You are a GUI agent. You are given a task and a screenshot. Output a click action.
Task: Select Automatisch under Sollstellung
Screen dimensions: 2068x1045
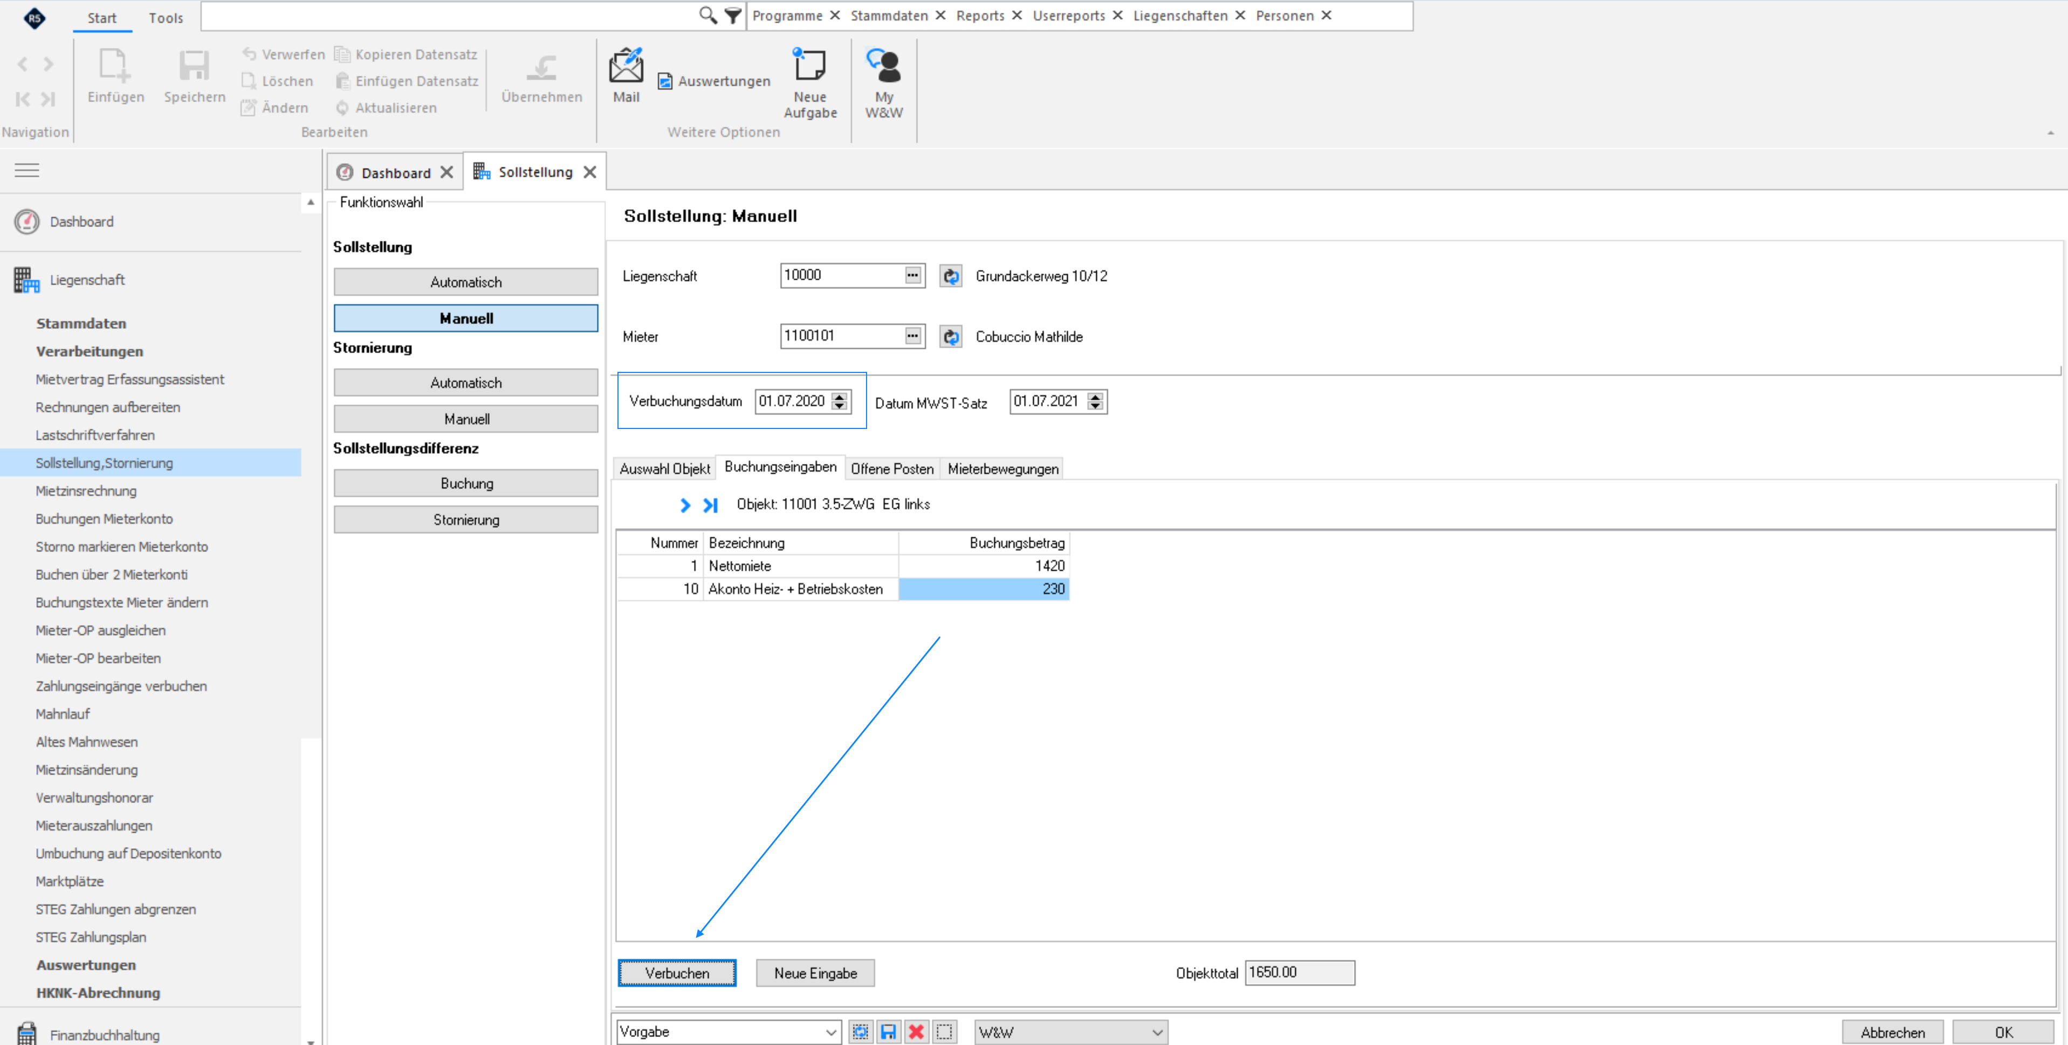coord(465,282)
